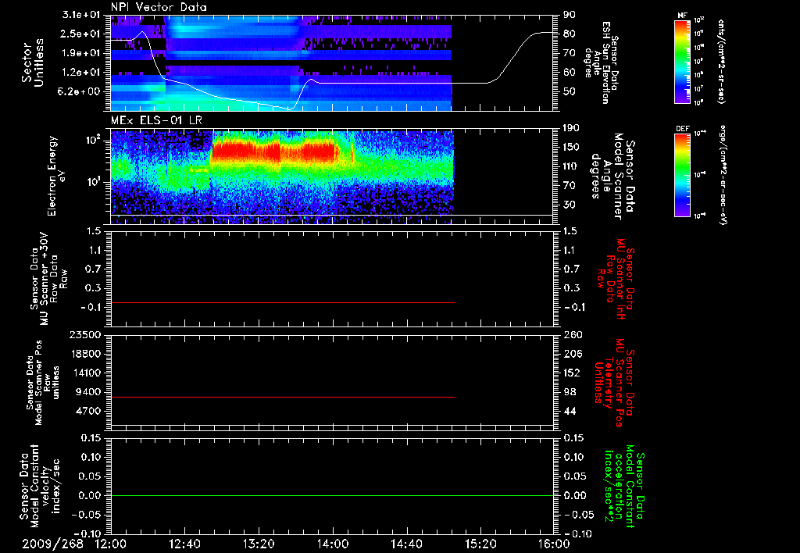
Task: Click the 14:00 time tick label
Action: [333, 544]
